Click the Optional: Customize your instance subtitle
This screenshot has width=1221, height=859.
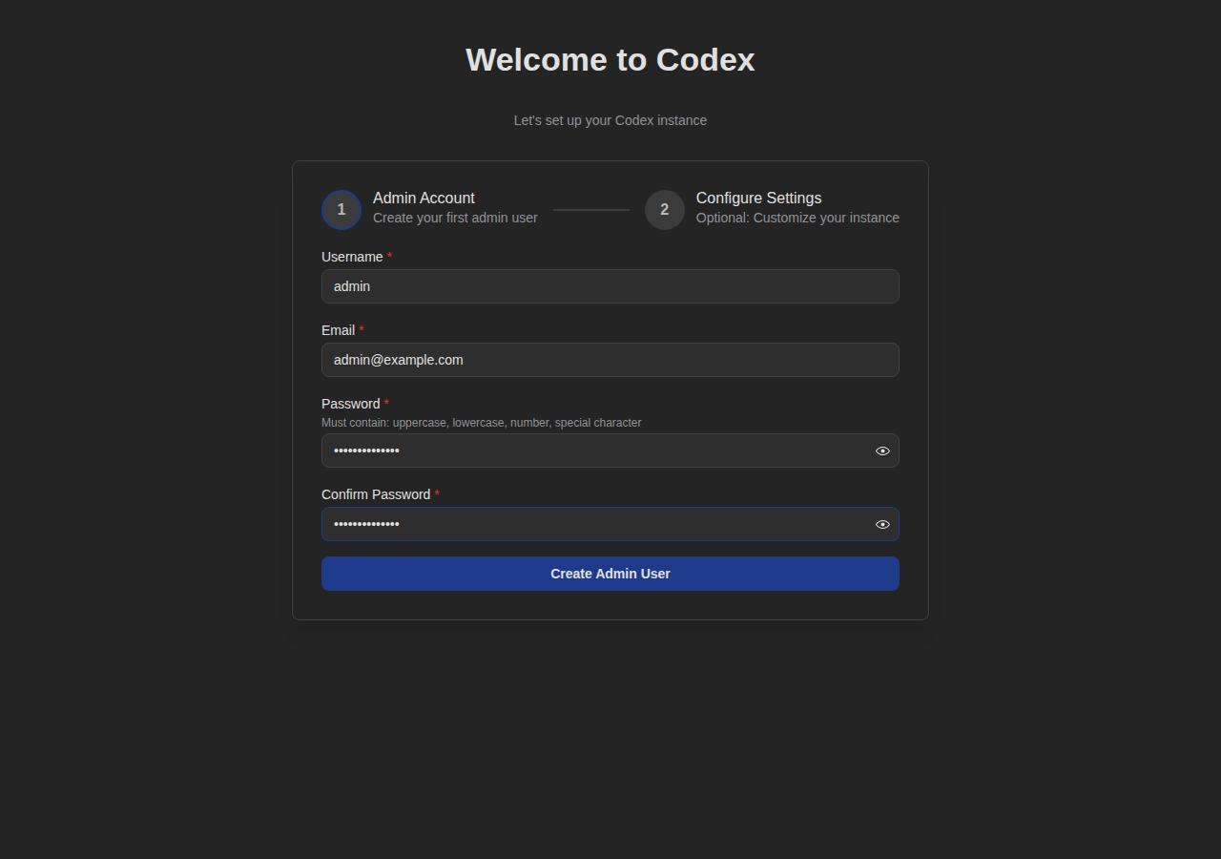[797, 218]
